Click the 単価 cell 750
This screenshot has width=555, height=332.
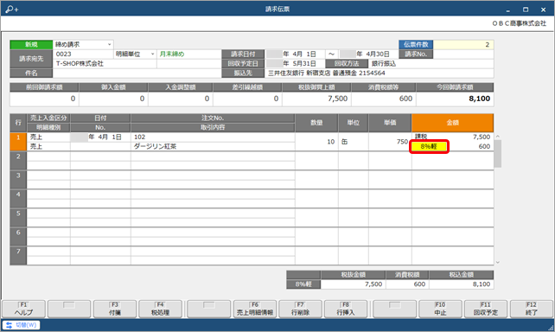390,142
